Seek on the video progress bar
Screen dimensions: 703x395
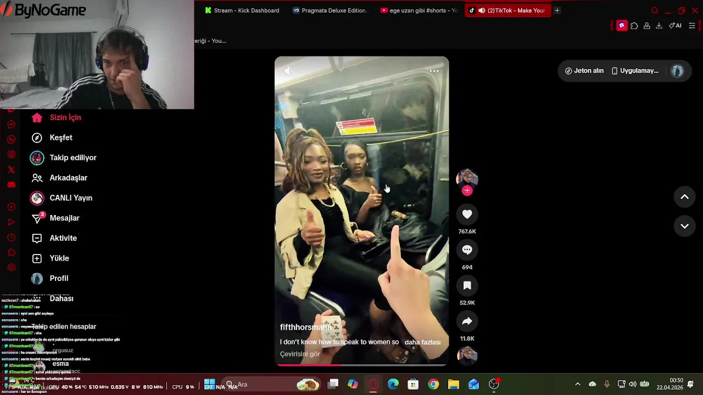[x=361, y=365]
